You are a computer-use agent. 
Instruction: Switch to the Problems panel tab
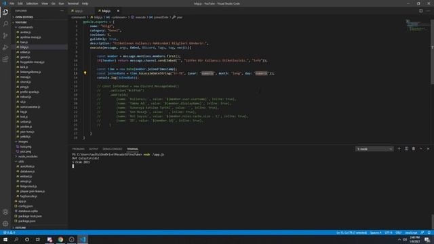[x=79, y=149]
